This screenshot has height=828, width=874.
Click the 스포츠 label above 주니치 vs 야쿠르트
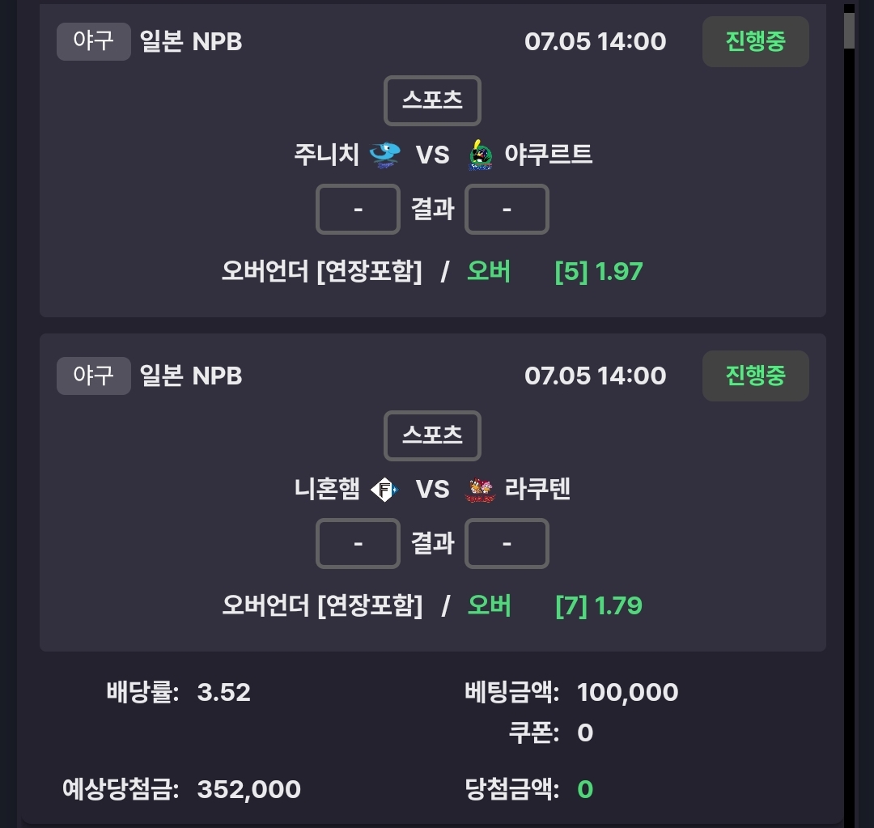pos(432,100)
